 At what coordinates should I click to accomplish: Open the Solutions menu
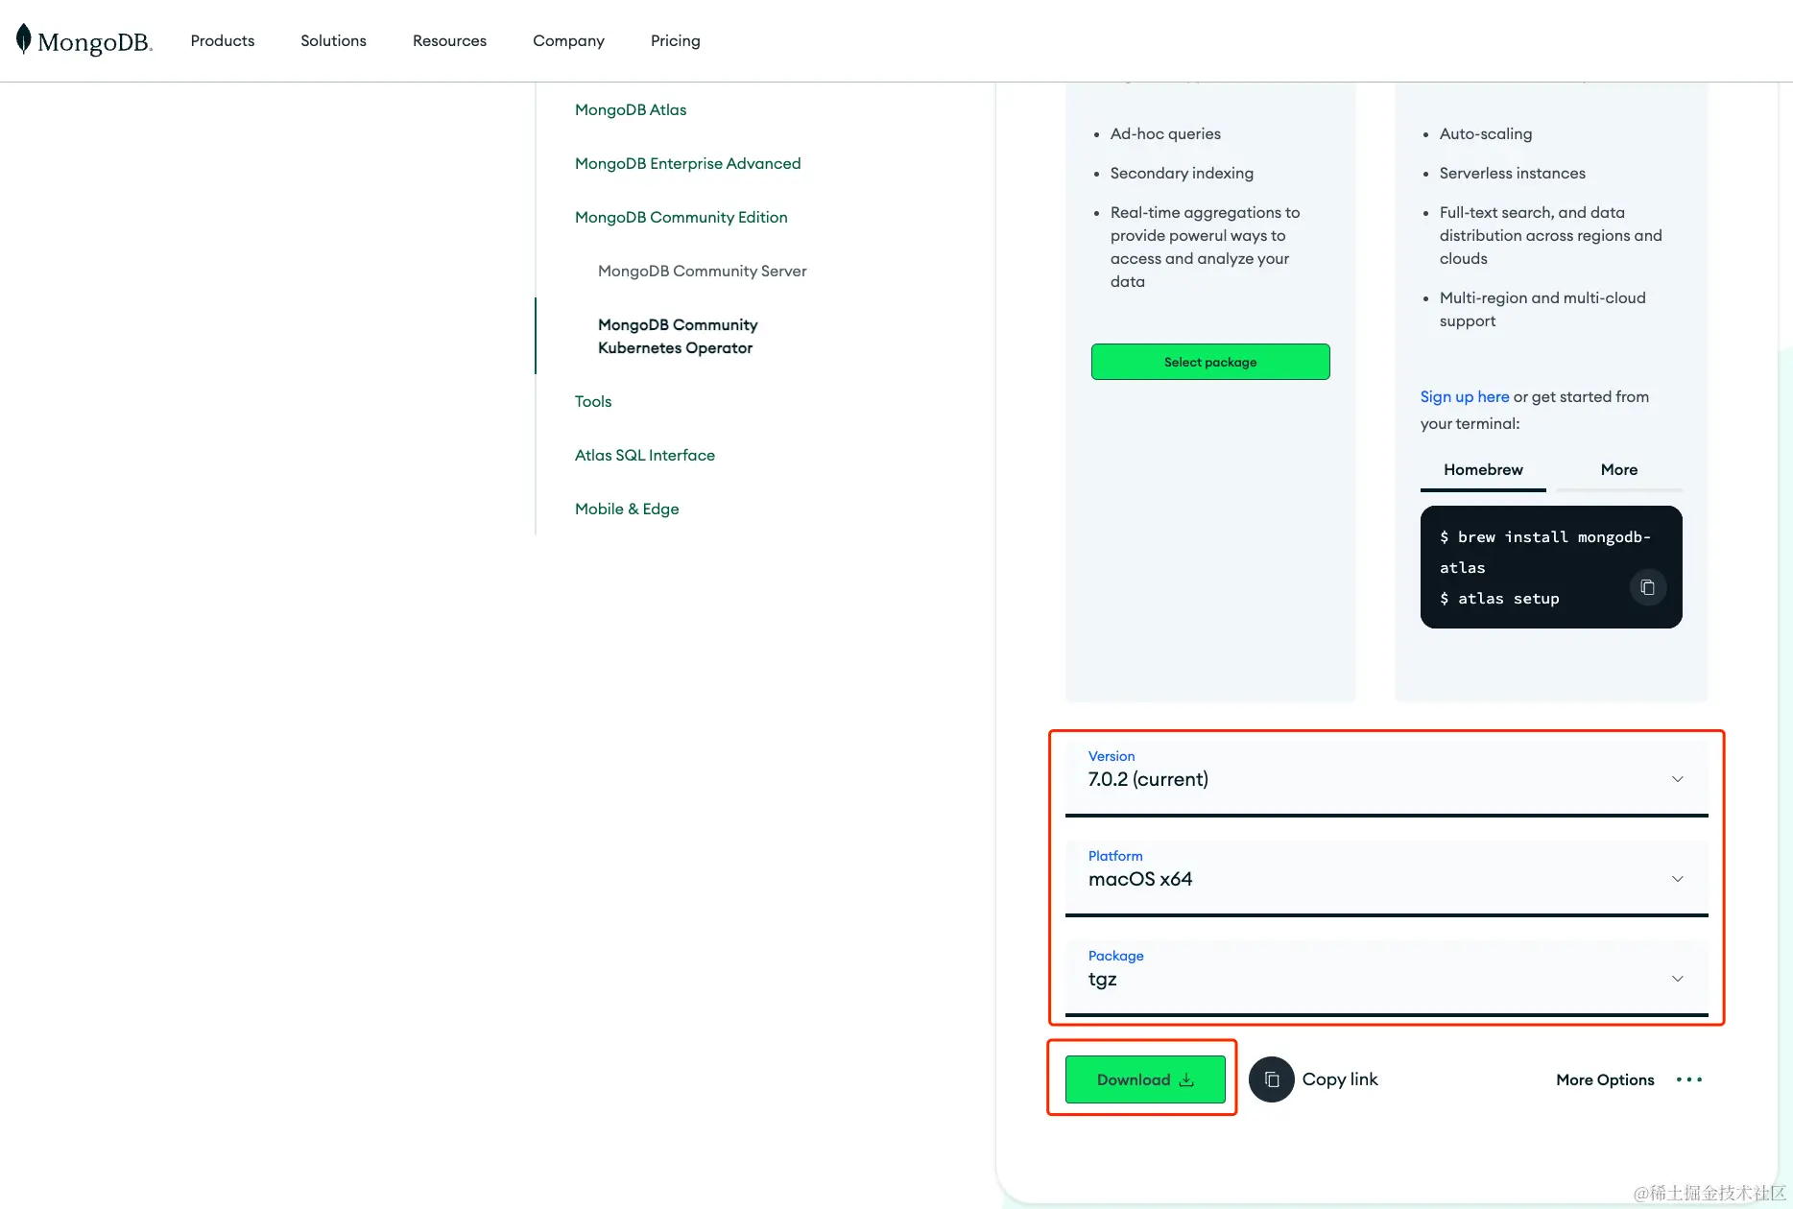coord(333,40)
